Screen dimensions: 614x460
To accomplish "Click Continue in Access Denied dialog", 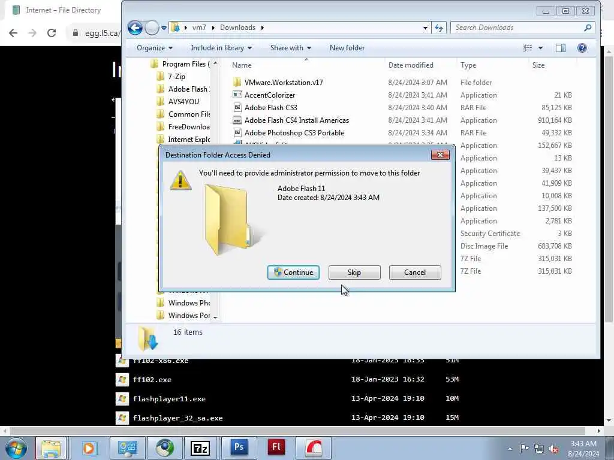I will [293, 273].
